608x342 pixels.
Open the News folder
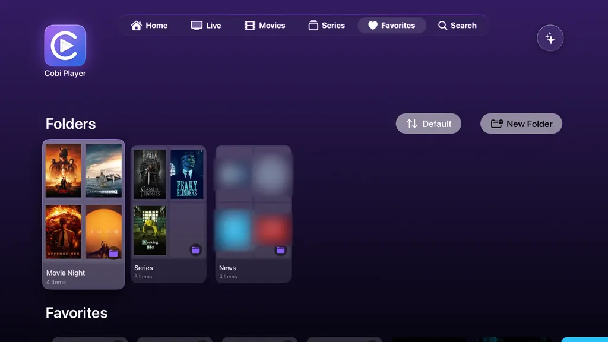(253, 214)
